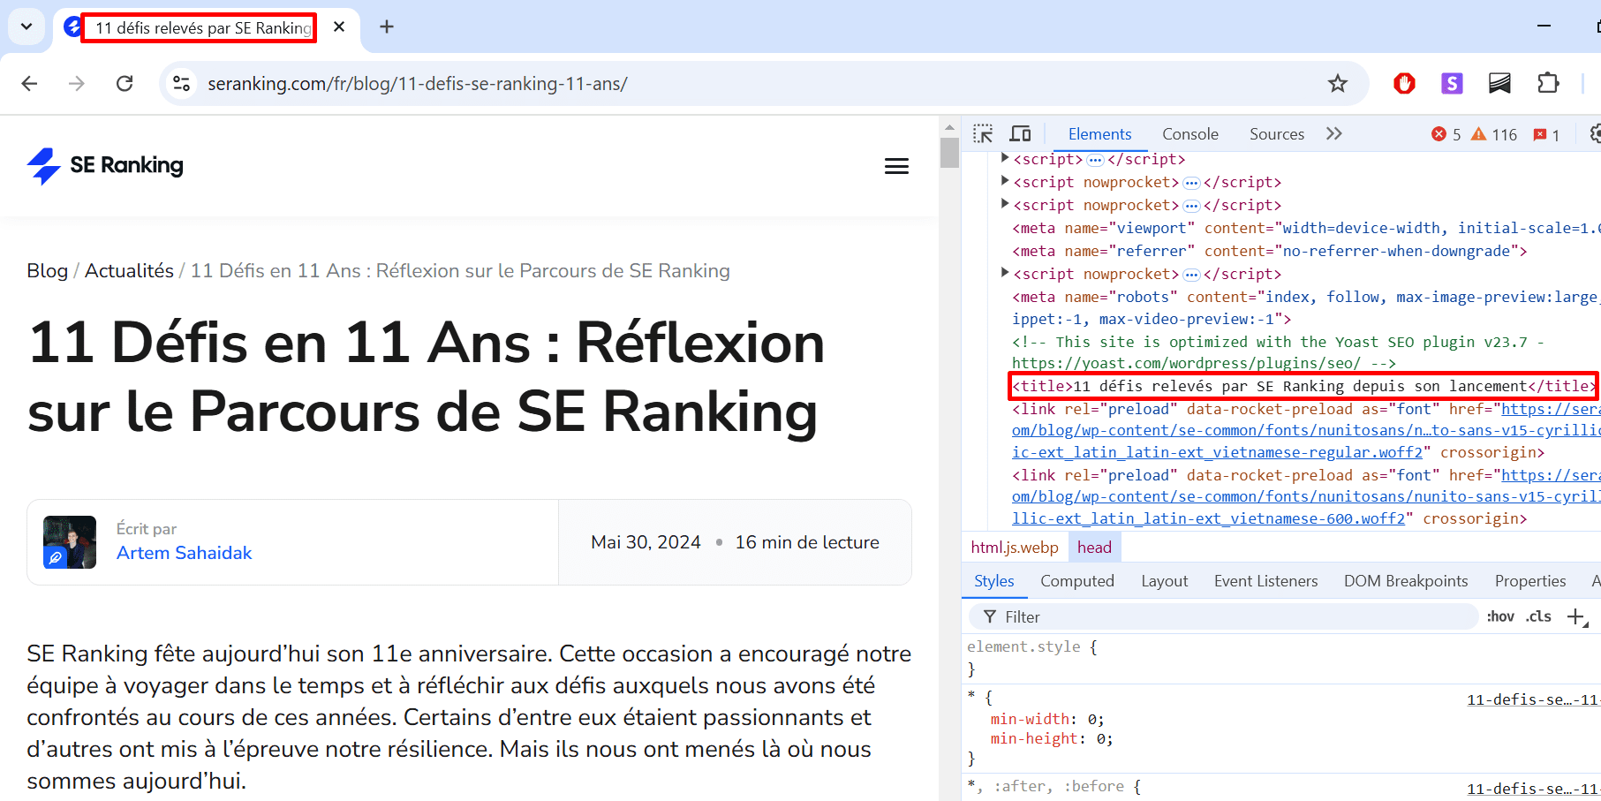This screenshot has width=1601, height=801.
Task: Click the page vertical scrollbar thumb
Action: coord(949,152)
